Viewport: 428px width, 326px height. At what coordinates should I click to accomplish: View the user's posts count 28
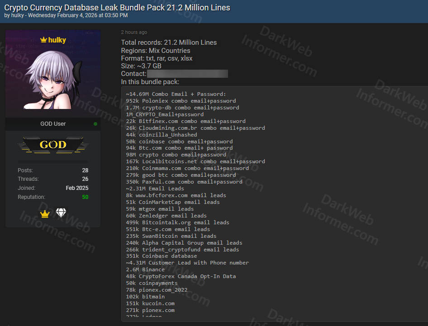85,170
